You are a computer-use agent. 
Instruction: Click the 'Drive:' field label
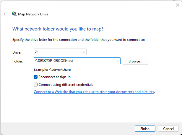point(17,52)
